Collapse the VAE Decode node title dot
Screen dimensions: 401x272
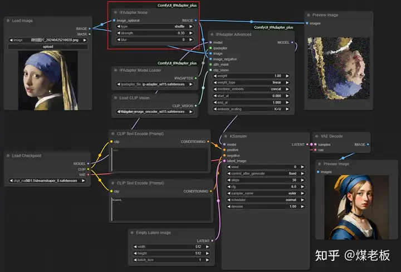point(316,136)
